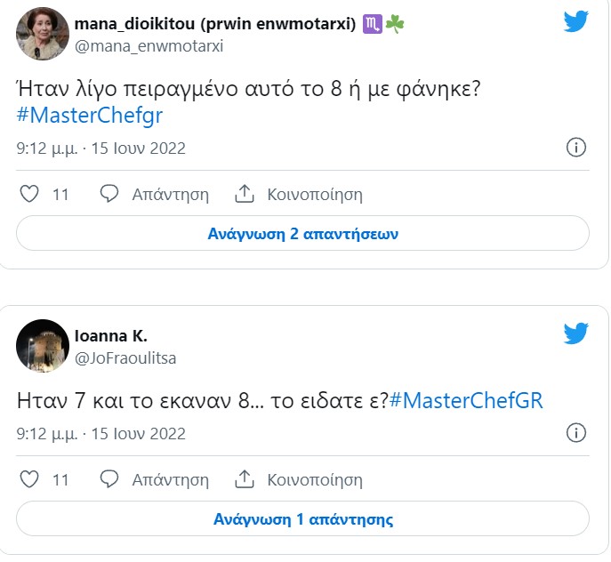Click Ioanna K. profile avatar
The image size is (611, 562).
pos(43,345)
